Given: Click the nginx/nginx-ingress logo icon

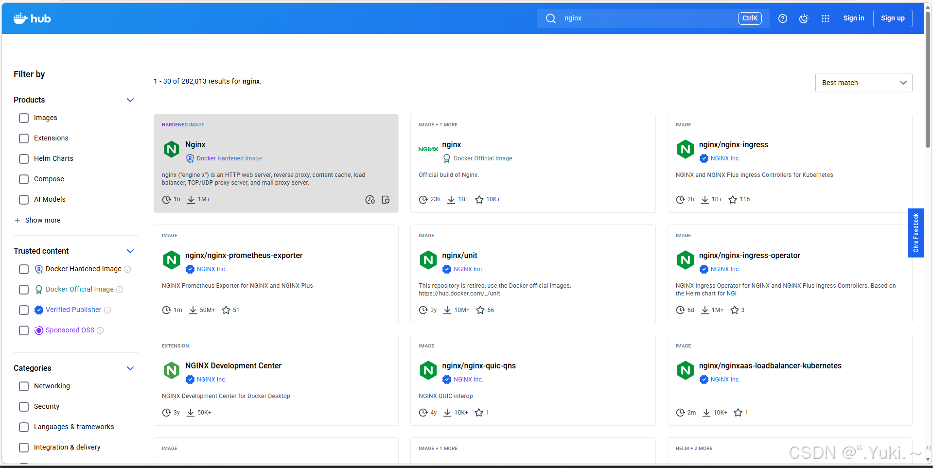Looking at the screenshot, I should coord(685,149).
